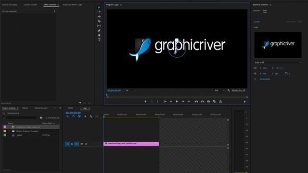Click the Extract button
Image resolution: width=308 pixels, height=173 pixels.
(202, 101)
